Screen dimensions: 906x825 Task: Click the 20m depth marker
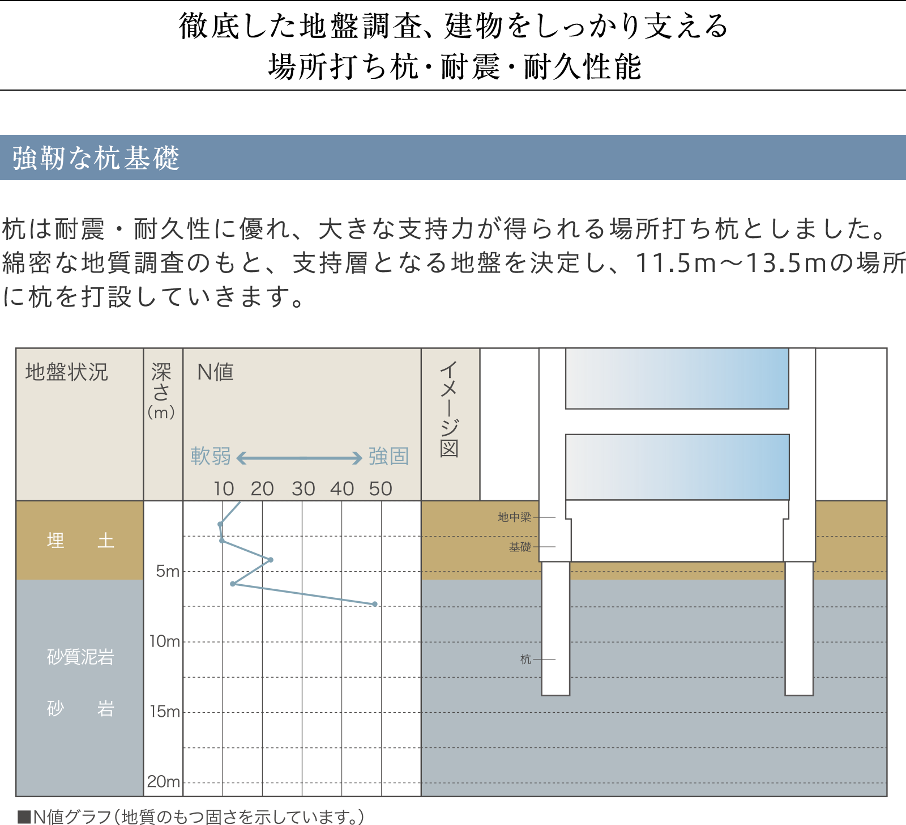(x=164, y=782)
